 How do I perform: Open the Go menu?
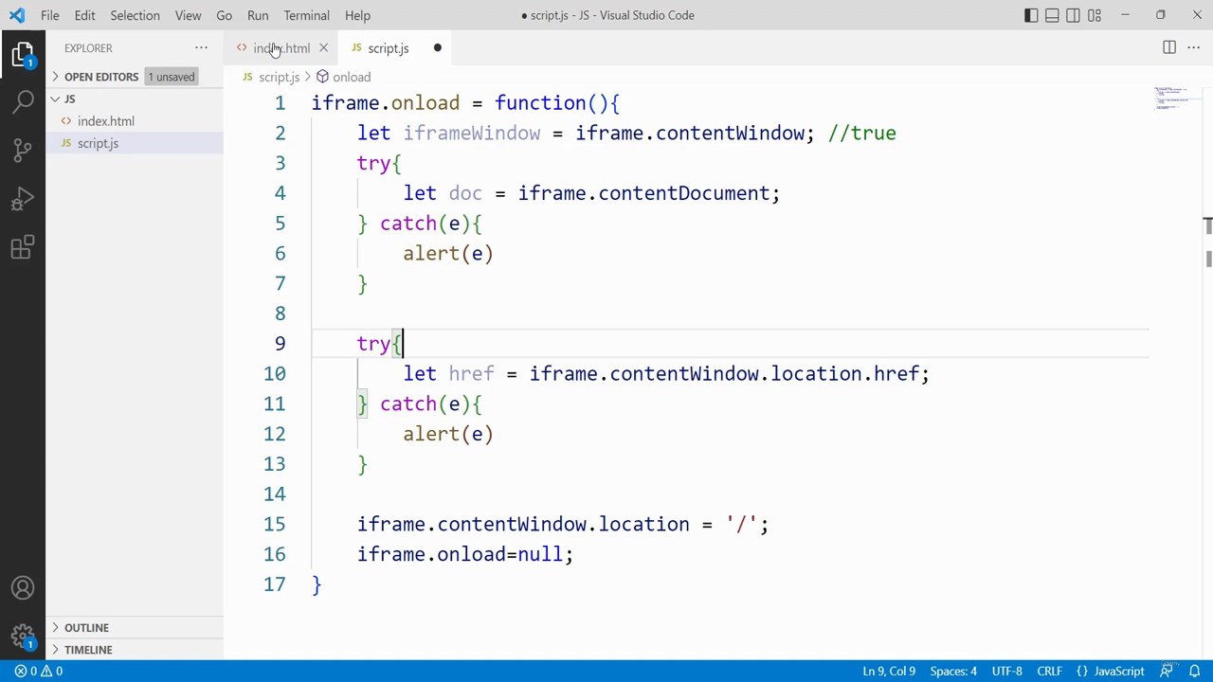[224, 15]
